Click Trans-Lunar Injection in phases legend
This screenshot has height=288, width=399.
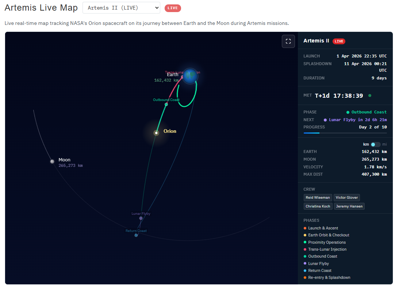[327, 249]
